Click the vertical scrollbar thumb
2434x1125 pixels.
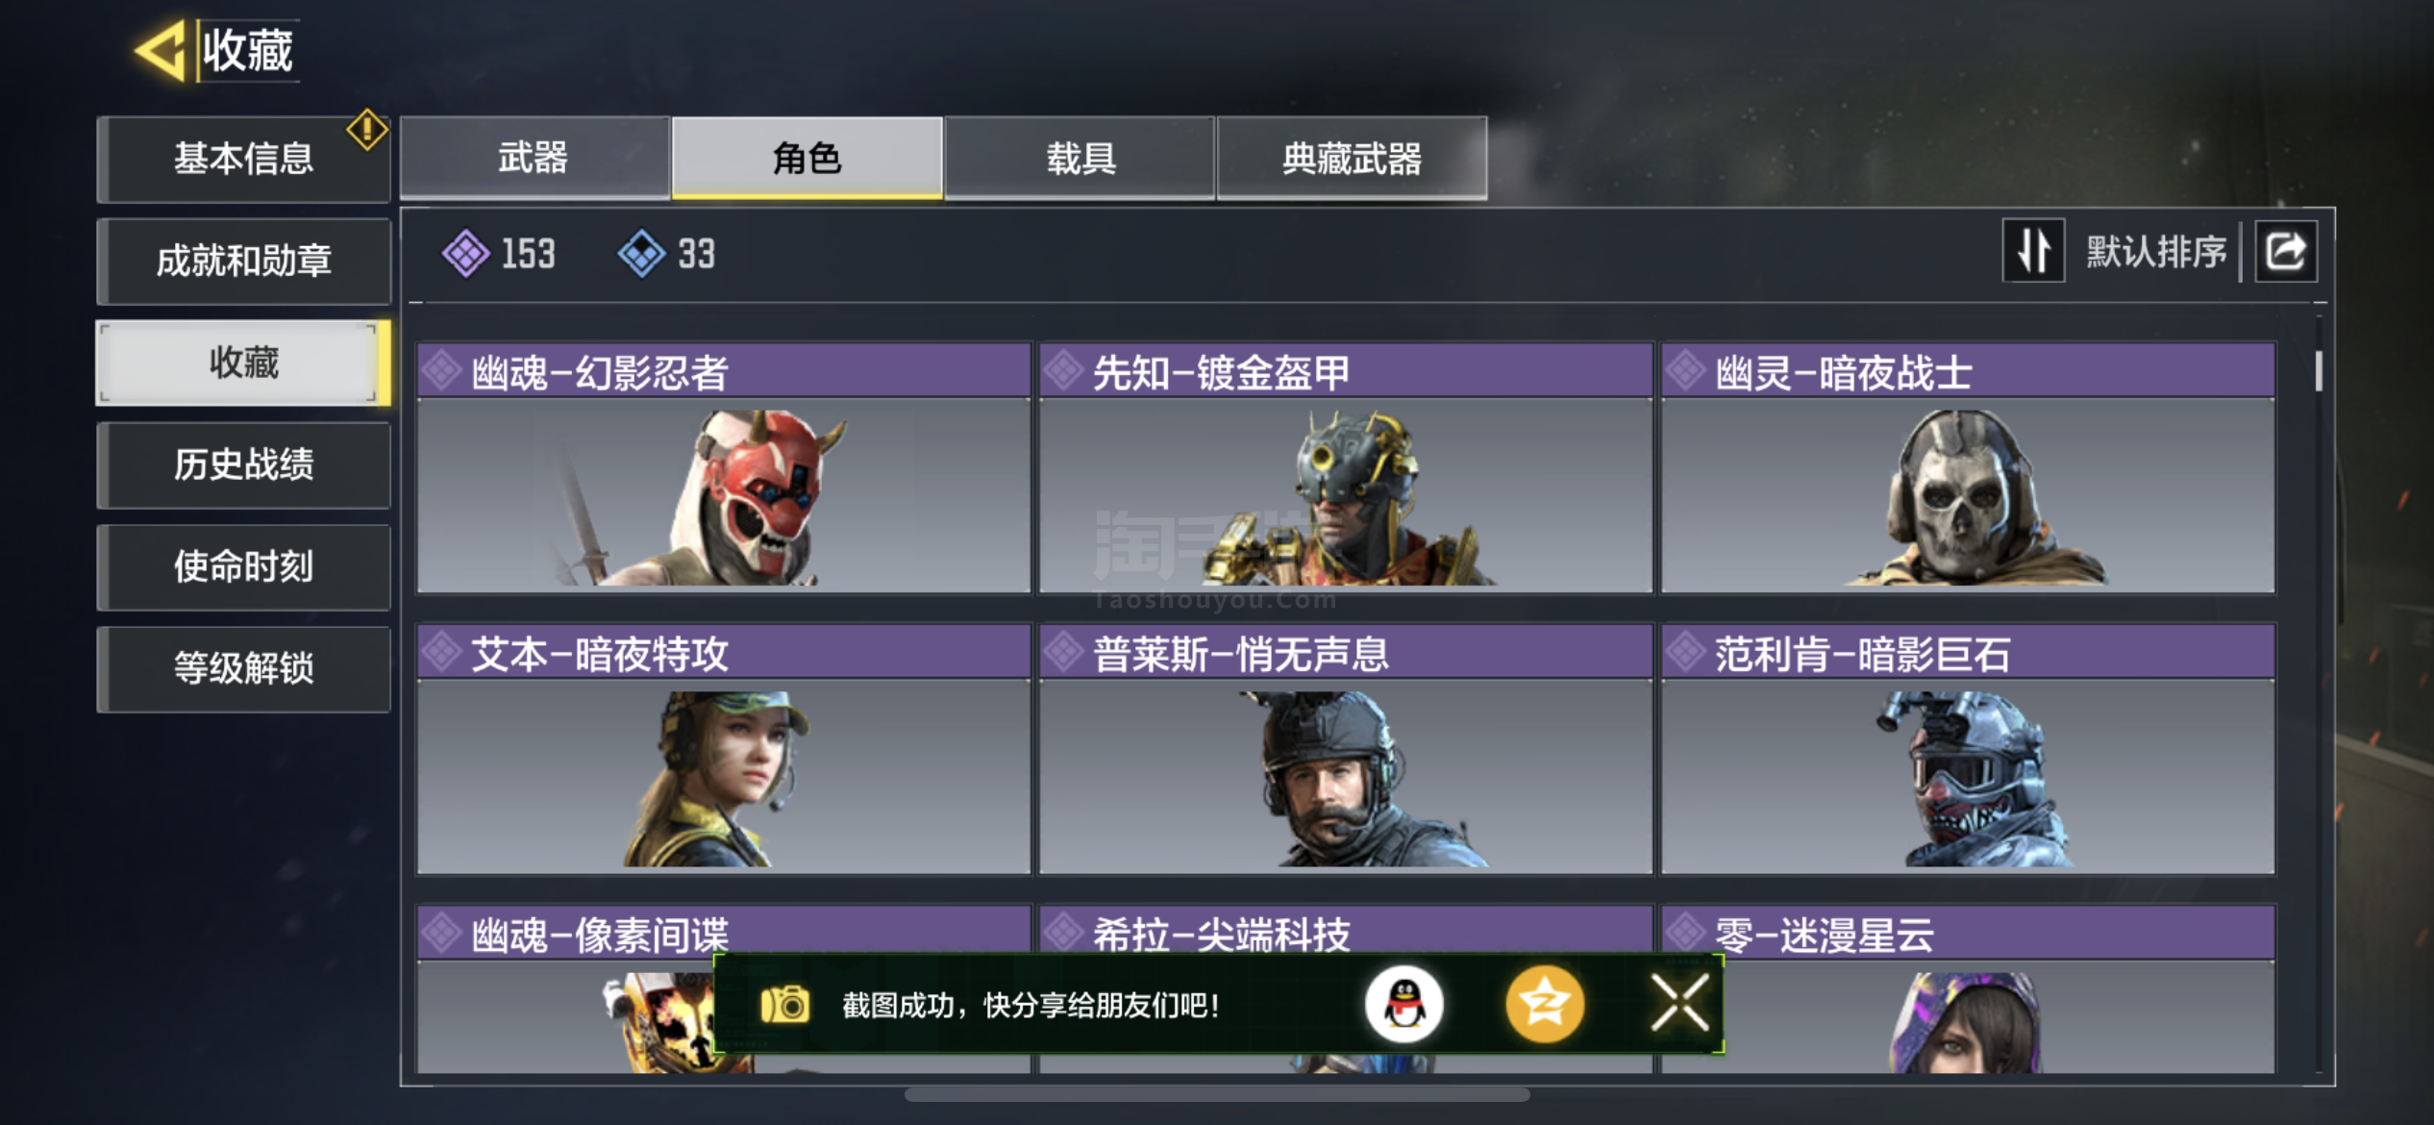tap(2319, 370)
